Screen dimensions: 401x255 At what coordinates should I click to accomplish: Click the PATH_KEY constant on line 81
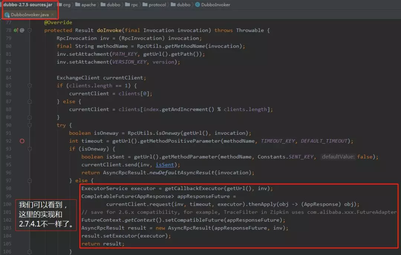point(125,54)
